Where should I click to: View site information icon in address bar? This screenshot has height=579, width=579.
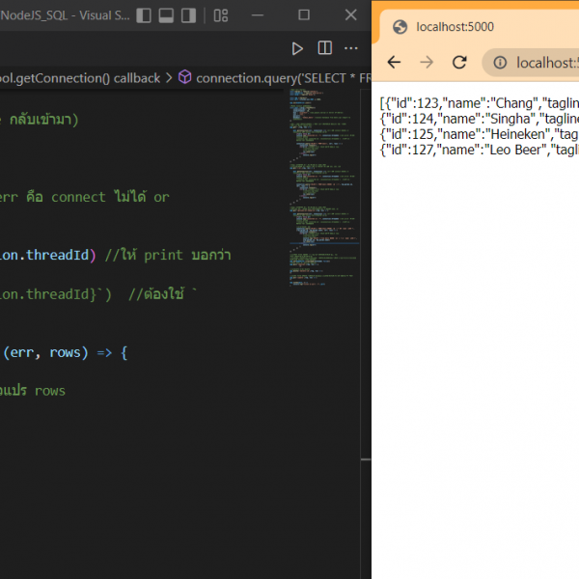tap(500, 63)
